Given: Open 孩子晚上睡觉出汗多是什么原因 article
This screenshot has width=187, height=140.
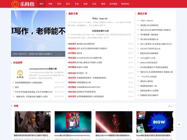Looking at the screenshot, I should pos(89,62).
